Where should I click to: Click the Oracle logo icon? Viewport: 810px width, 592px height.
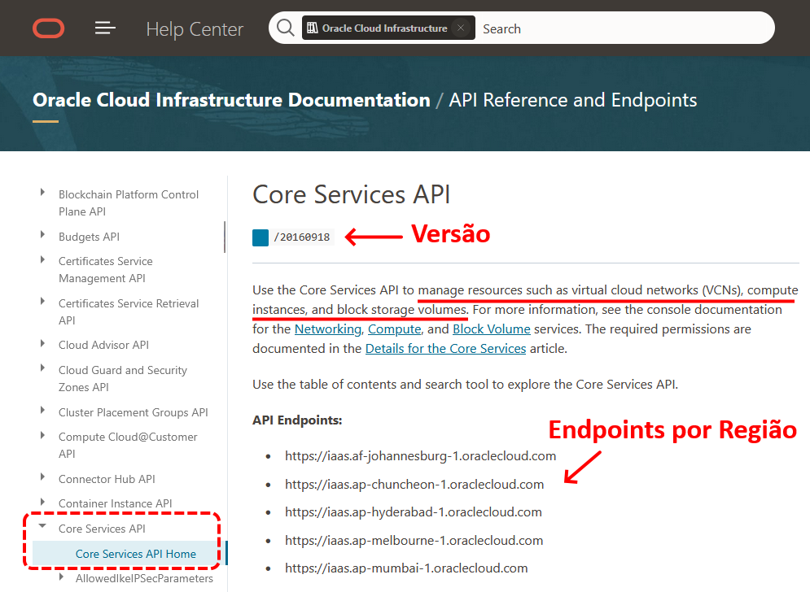click(49, 28)
